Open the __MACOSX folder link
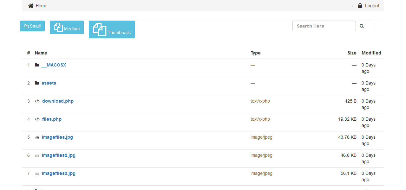 coord(54,65)
